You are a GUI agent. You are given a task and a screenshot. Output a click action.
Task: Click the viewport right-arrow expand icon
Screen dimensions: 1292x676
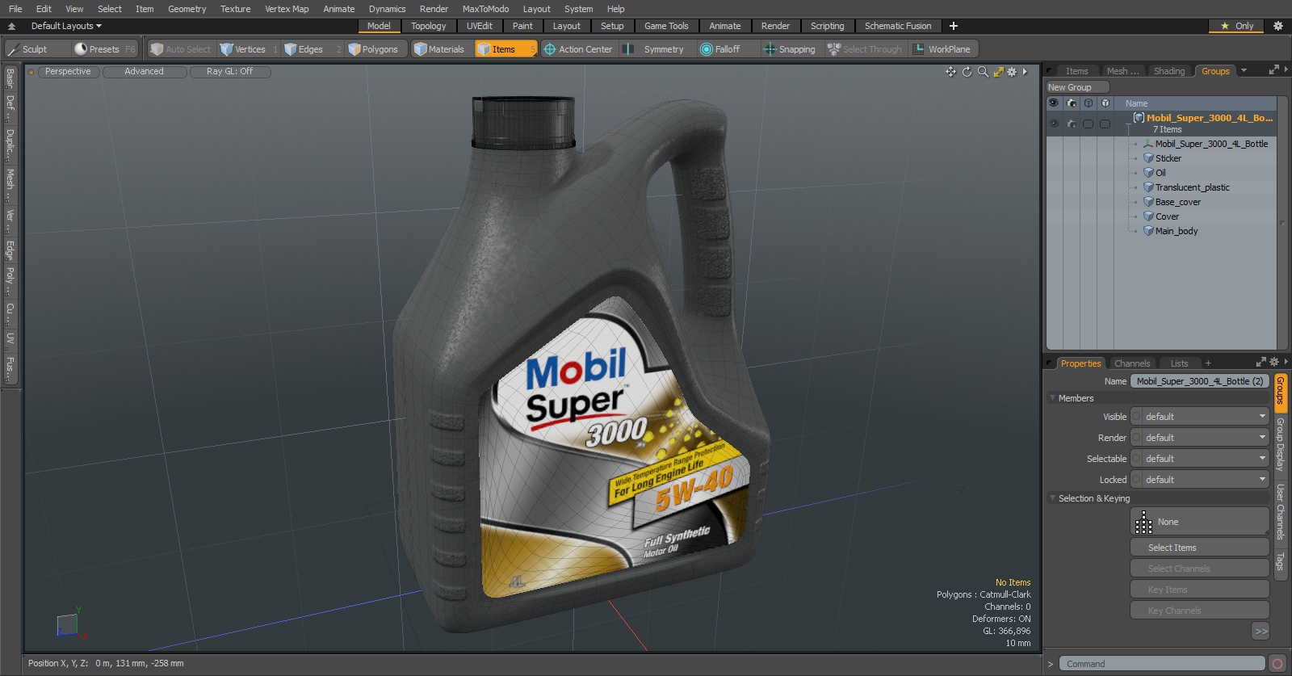(x=1025, y=72)
